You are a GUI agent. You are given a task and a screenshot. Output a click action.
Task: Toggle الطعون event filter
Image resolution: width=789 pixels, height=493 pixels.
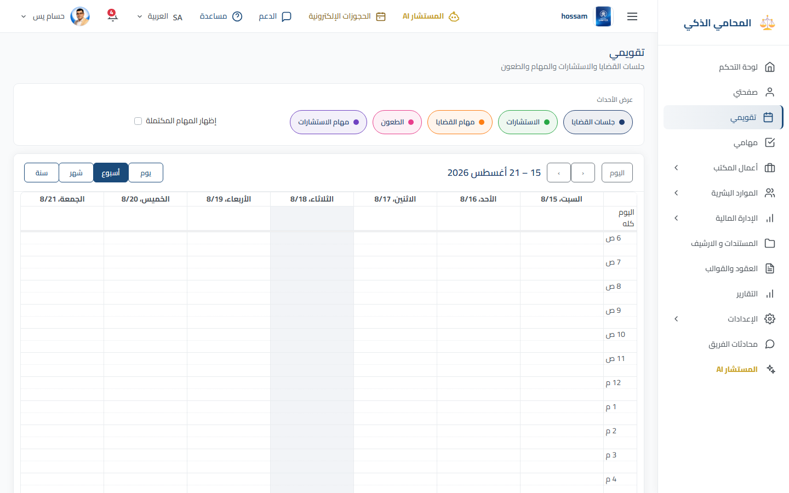(397, 122)
